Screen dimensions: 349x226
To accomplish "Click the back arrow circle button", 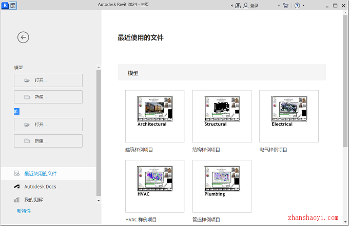I will (23, 37).
